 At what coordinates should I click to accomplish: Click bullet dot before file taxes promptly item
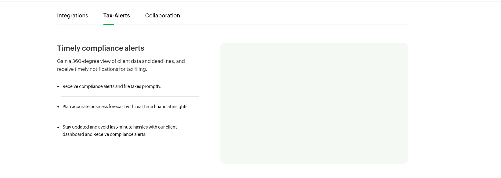pos(58,87)
